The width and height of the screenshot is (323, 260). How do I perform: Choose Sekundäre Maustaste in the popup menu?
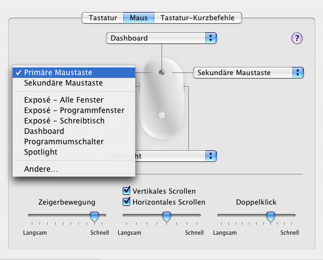coord(74,83)
